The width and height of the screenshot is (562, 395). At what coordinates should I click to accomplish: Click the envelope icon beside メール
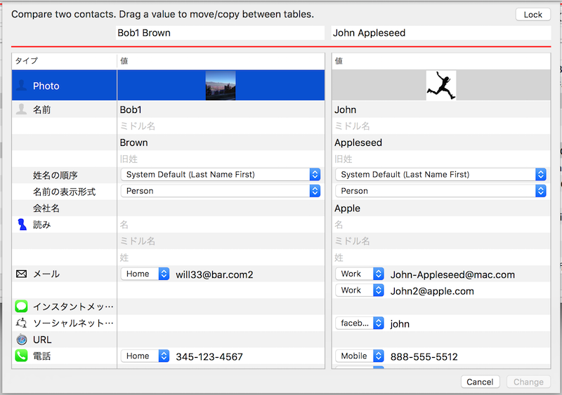coord(21,274)
